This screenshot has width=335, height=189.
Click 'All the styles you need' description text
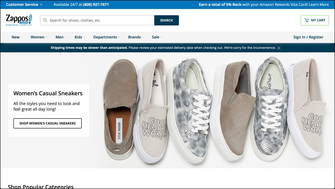tap(47, 106)
